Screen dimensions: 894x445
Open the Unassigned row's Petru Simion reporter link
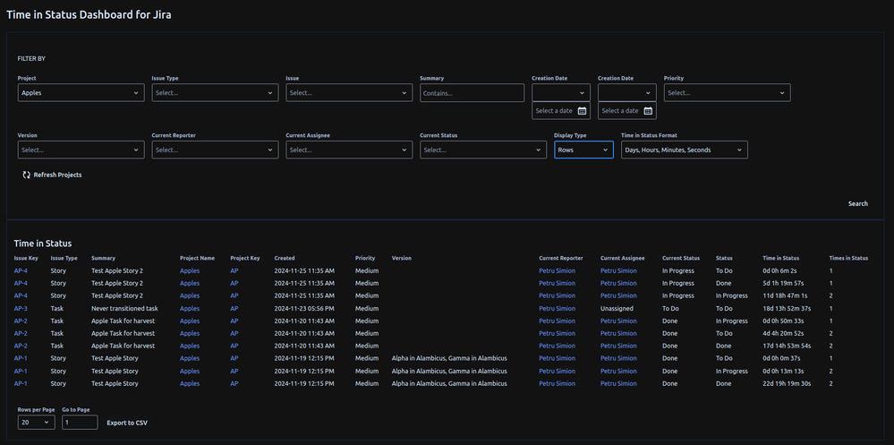557,308
